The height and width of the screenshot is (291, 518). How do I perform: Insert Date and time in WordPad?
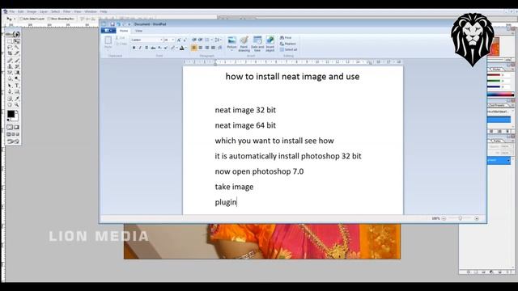257,44
